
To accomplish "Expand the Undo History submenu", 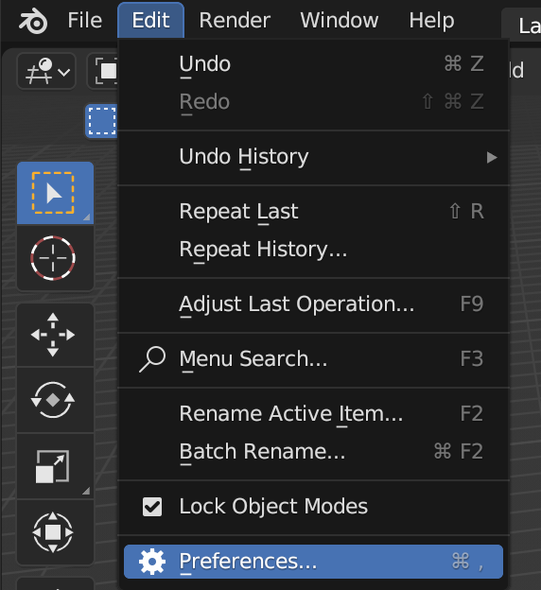I will pyautogui.click(x=313, y=157).
